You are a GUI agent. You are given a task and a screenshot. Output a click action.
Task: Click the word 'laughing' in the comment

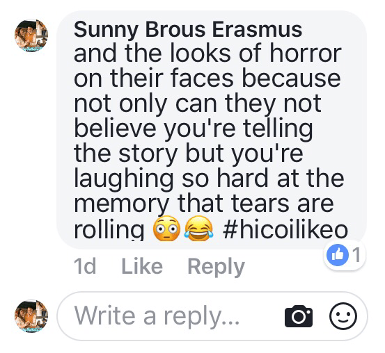click(123, 179)
